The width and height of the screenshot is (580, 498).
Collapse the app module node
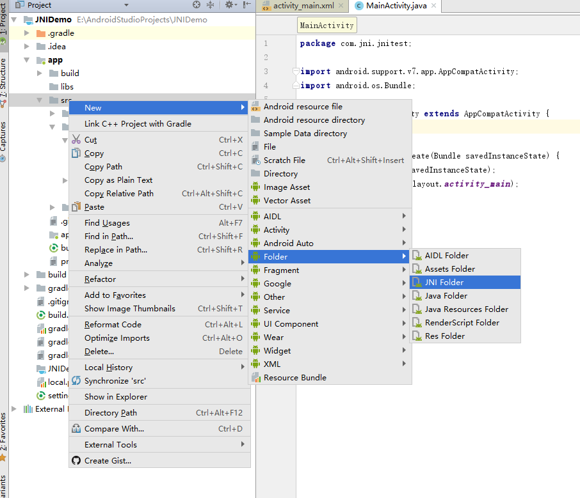(27, 60)
